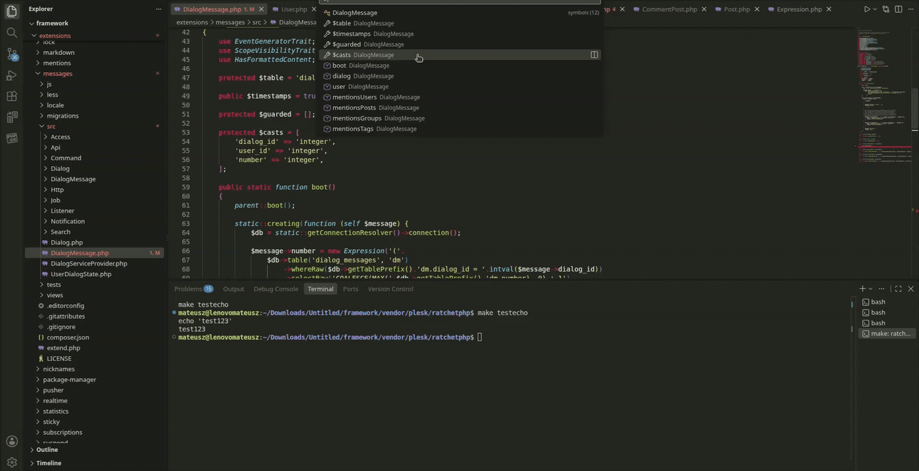The image size is (919, 471).
Task: Click the Open Changes compare icon
Action: click(886, 9)
